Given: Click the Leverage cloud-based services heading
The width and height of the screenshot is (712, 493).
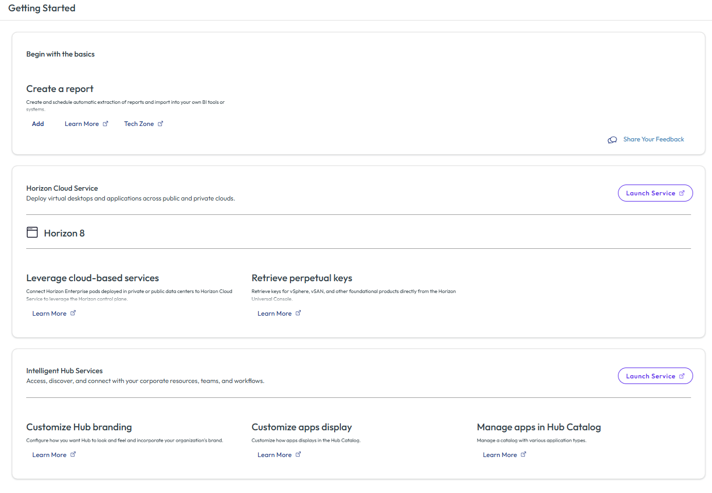Looking at the screenshot, I should [93, 278].
